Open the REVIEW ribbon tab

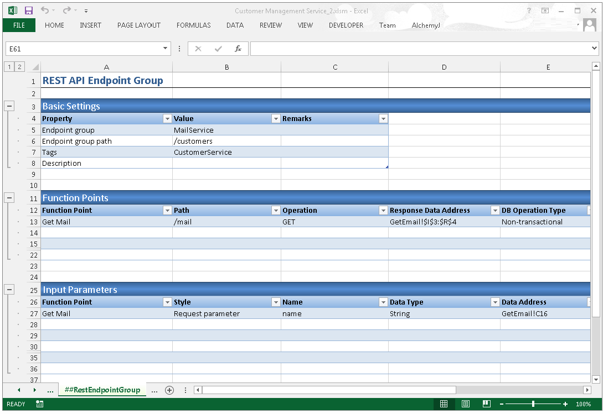tap(271, 25)
